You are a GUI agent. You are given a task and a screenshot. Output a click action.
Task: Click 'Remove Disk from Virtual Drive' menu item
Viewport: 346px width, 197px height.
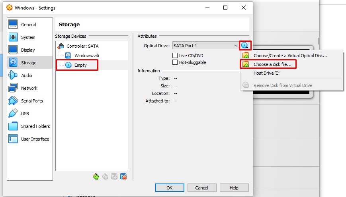(291, 85)
